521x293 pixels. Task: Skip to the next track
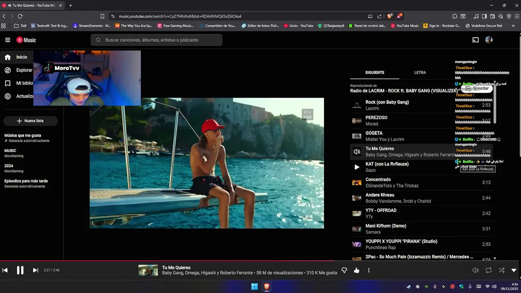tap(35, 270)
